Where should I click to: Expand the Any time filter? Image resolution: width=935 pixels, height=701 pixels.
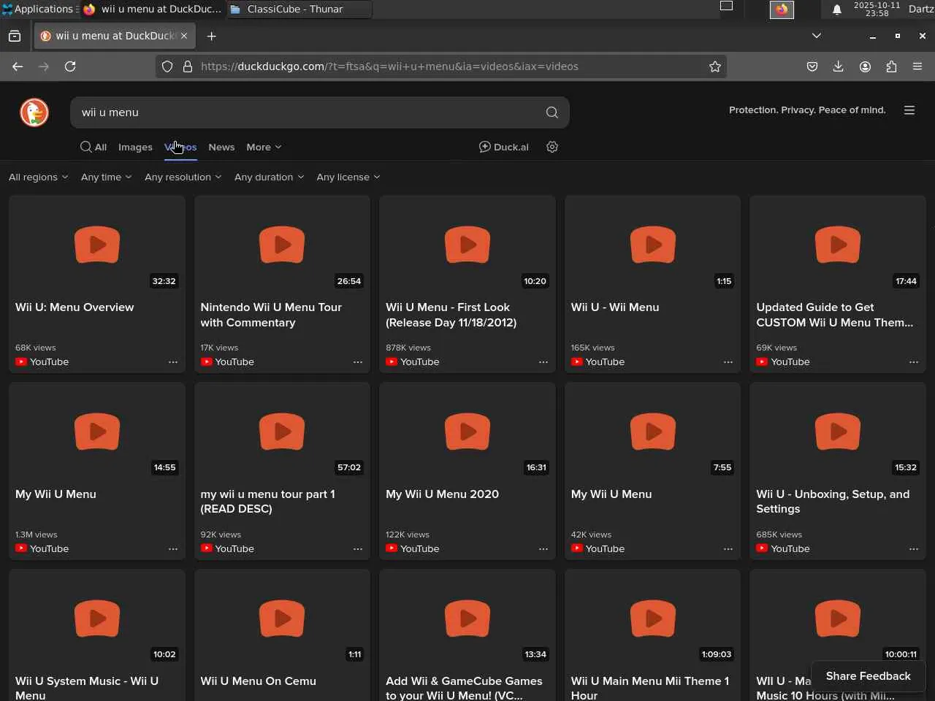[106, 177]
